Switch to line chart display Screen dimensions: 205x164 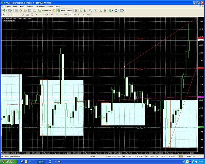pyautogui.click(x=85, y=10)
